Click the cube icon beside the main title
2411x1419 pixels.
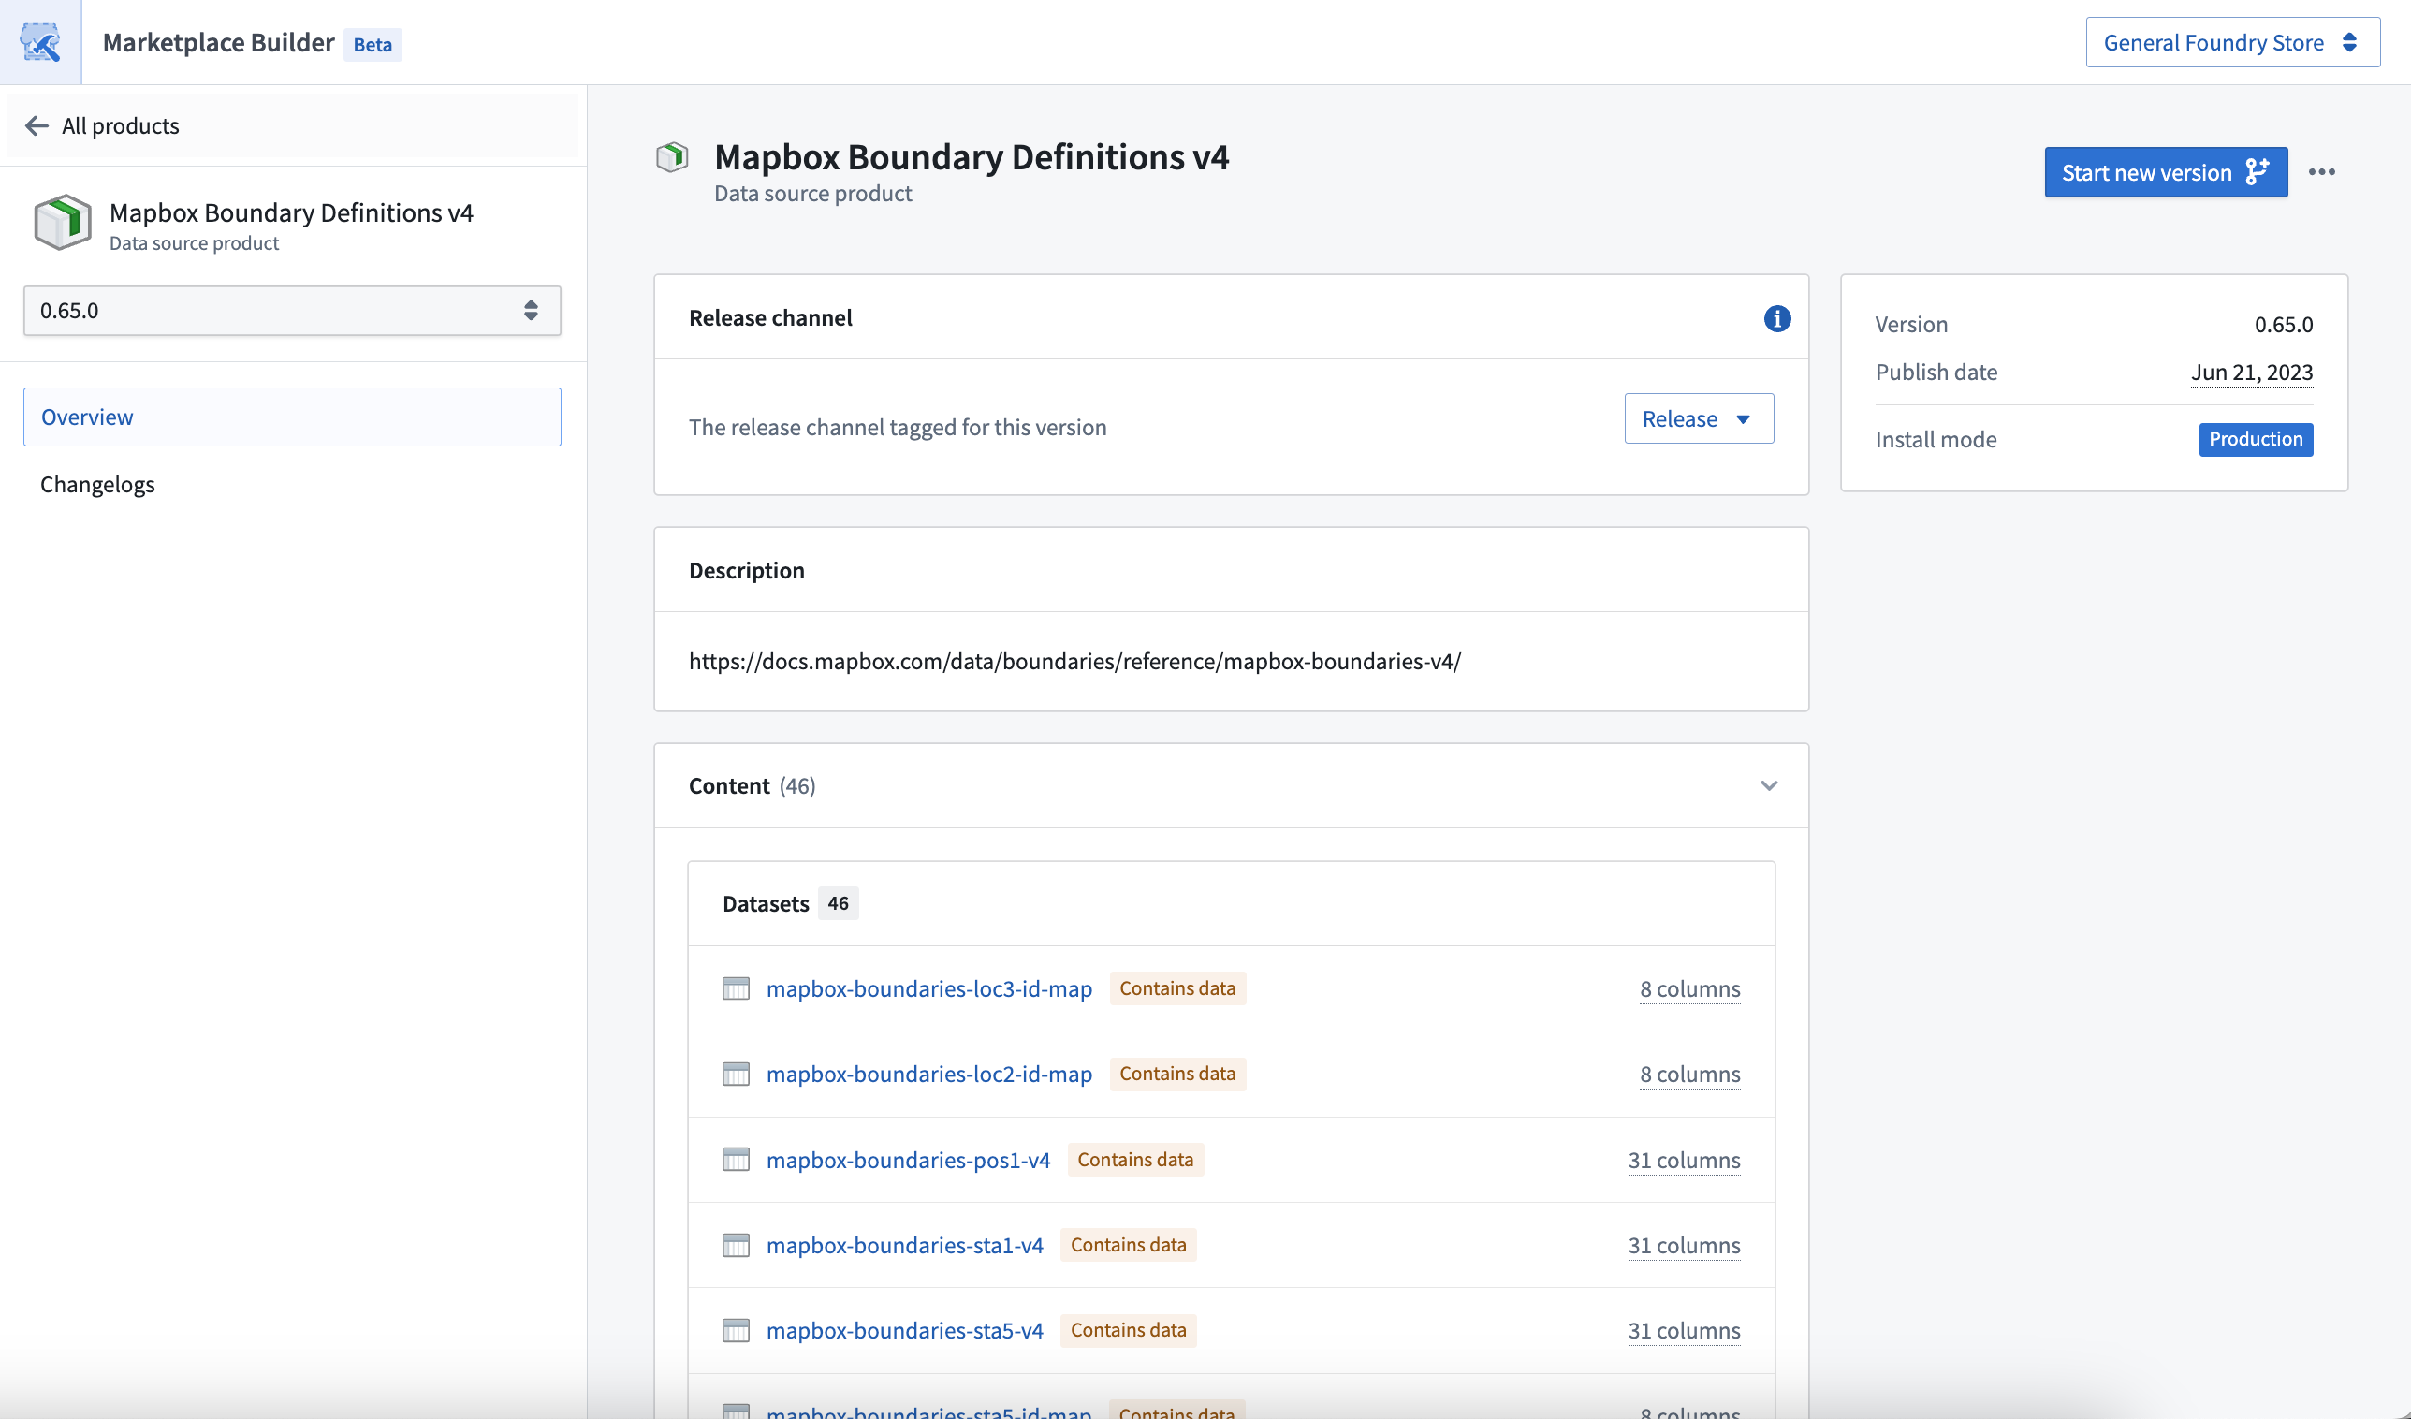click(672, 157)
